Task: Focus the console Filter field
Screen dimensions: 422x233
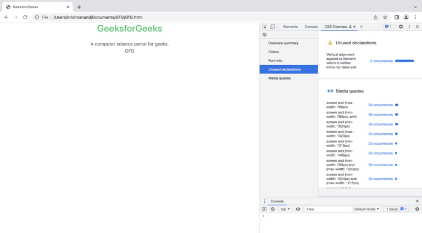Action: coord(329,209)
